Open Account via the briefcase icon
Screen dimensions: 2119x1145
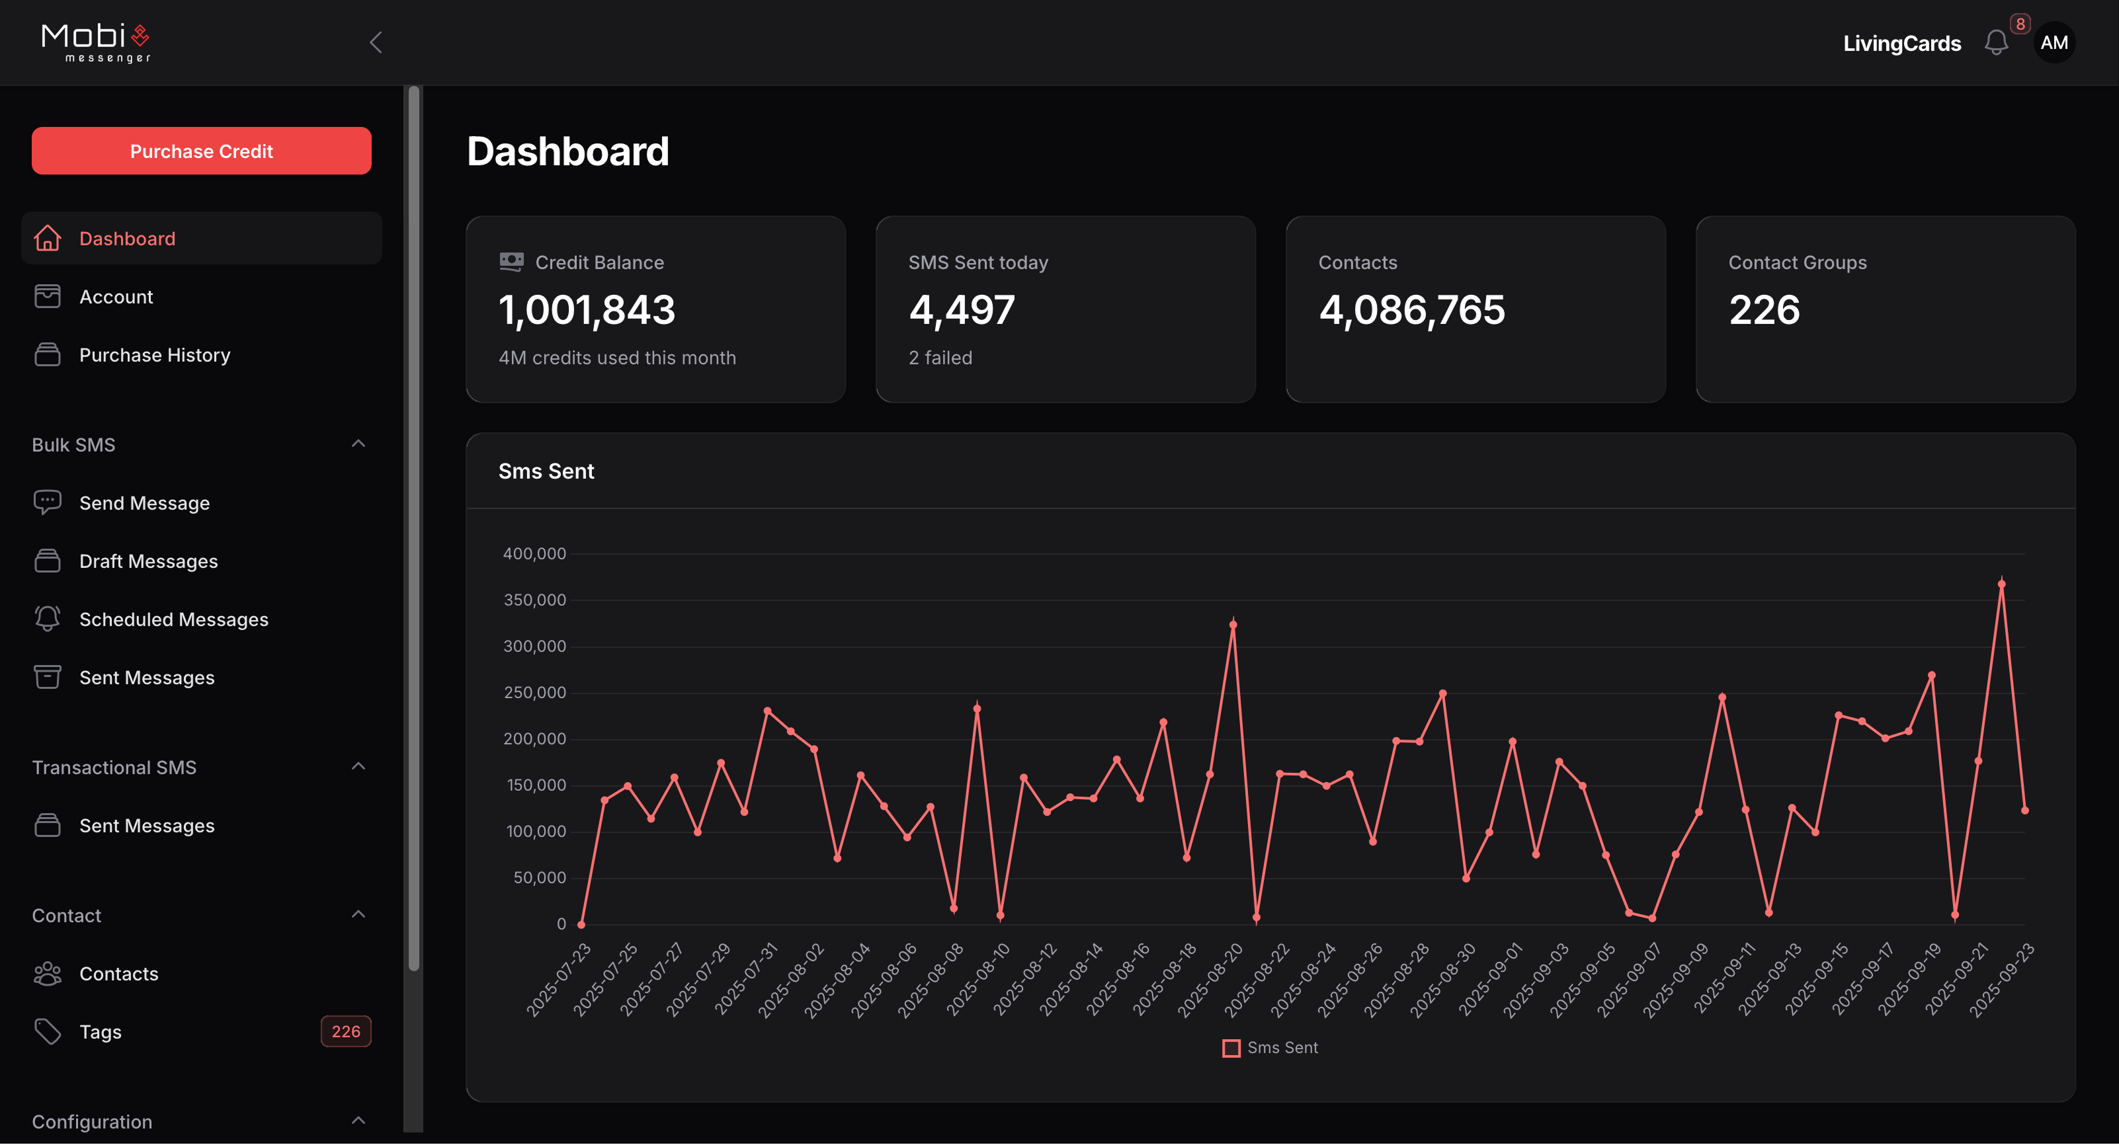click(x=48, y=296)
